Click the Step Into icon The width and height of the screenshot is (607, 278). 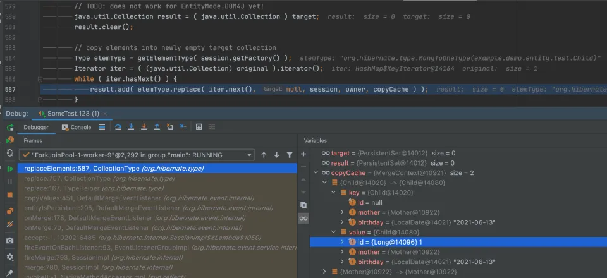click(x=132, y=127)
